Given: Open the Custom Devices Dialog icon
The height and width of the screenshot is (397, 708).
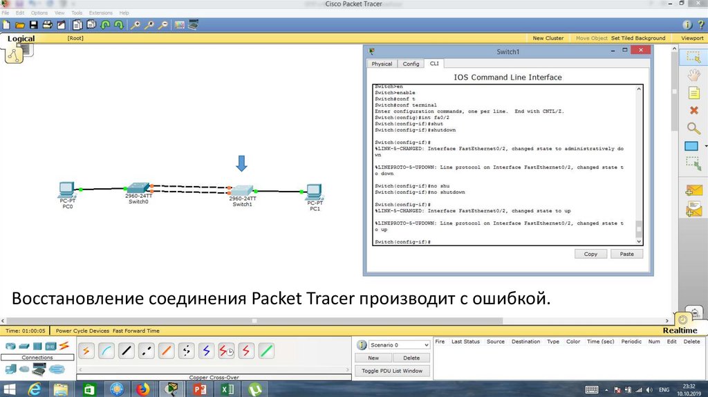Looking at the screenshot, I should 194,25.
